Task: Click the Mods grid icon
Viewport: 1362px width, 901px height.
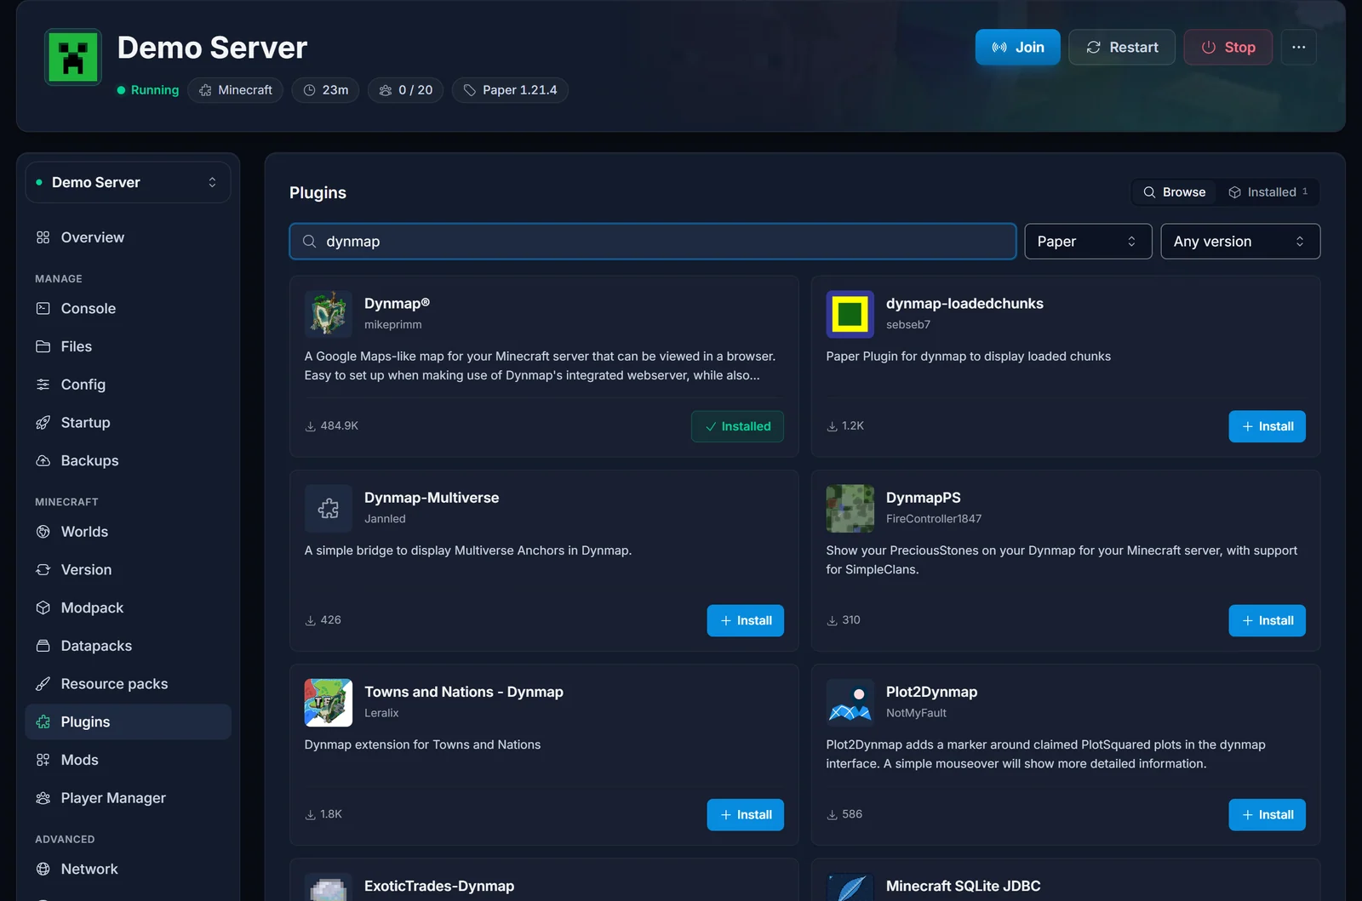Action: [x=43, y=760]
